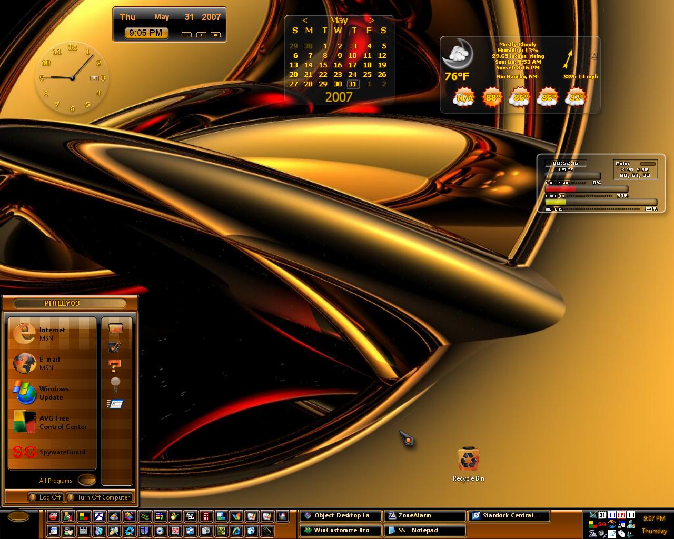674x539 pixels.
Task: Open the help question mark in the start panel
Action: [x=115, y=365]
